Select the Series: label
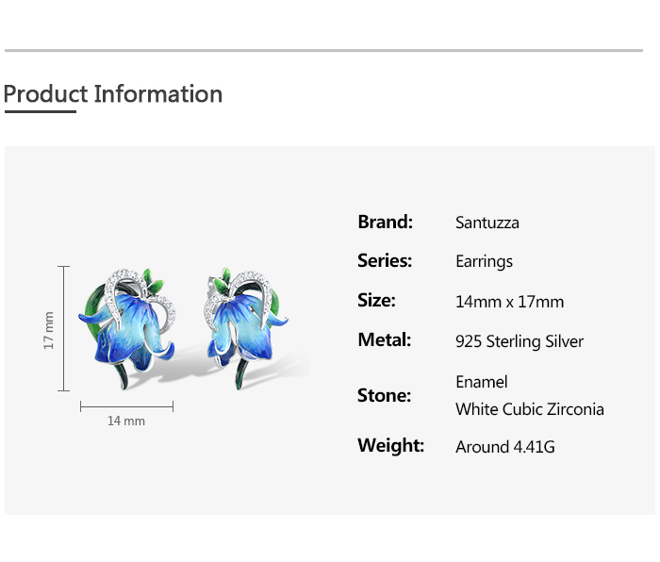This screenshot has height=562, width=660. click(x=385, y=261)
